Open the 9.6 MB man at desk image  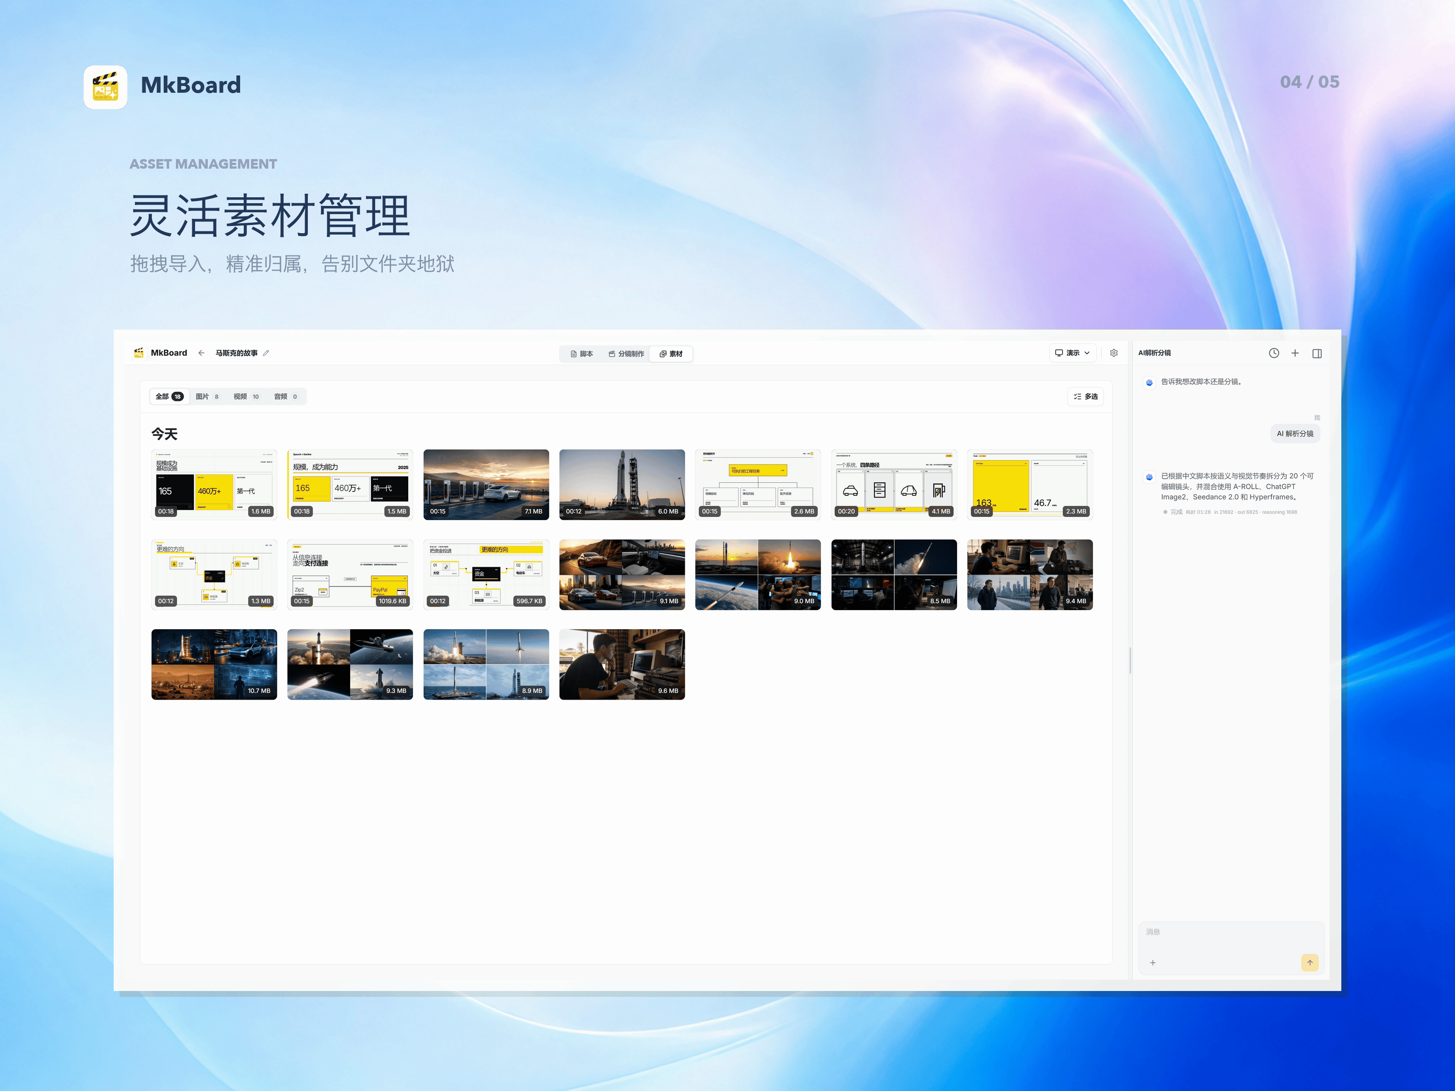click(x=622, y=664)
